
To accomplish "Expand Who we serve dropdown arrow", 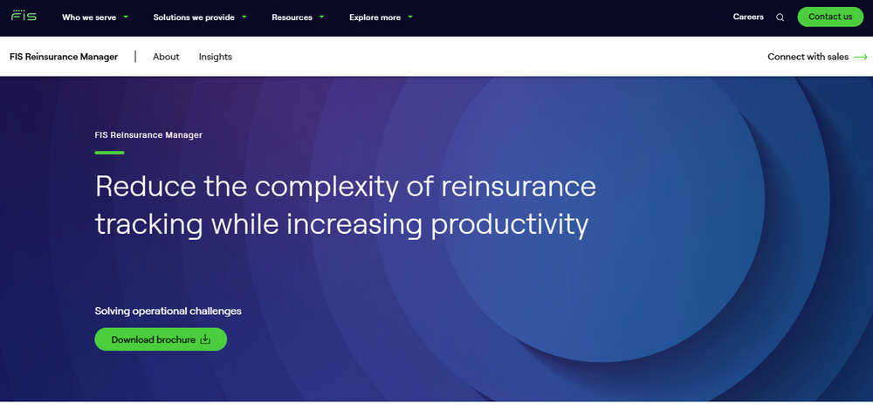I will pos(126,17).
